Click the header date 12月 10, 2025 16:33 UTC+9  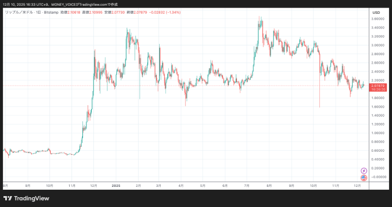(26, 5)
